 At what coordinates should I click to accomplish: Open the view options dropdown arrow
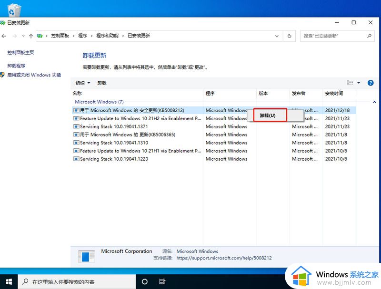pos(359,83)
